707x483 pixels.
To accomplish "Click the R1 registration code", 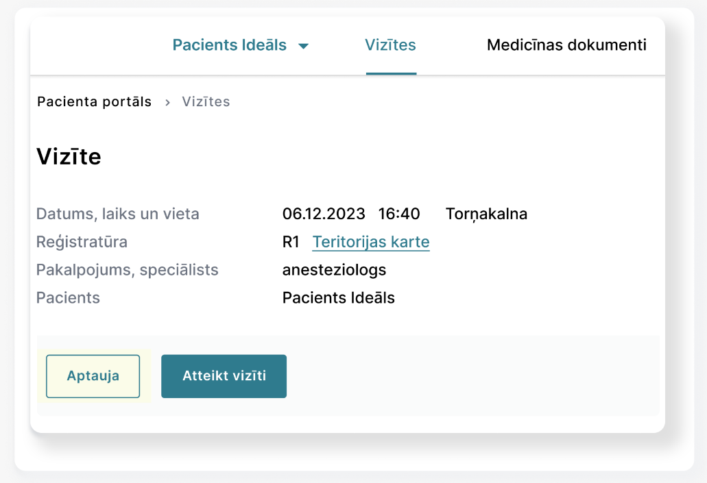I will click(291, 242).
